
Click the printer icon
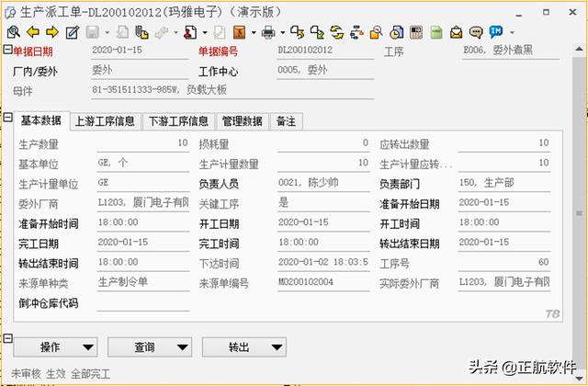click(x=268, y=32)
